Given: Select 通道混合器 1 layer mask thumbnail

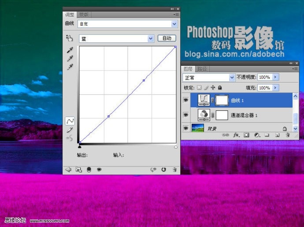Looking at the screenshot, I should [222, 115].
